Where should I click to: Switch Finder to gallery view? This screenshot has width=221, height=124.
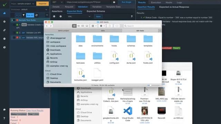pos(87,26)
